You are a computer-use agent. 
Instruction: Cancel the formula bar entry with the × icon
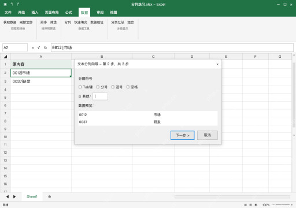[x=33, y=48]
